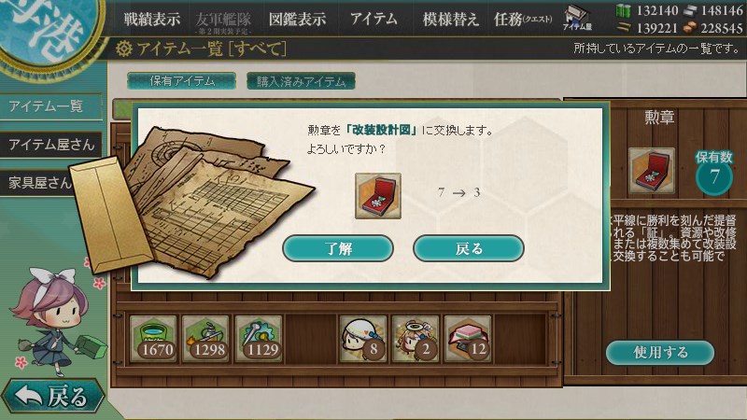Cancel the exchange with dialog 戻る button
The height and width of the screenshot is (420, 747).
point(469,248)
